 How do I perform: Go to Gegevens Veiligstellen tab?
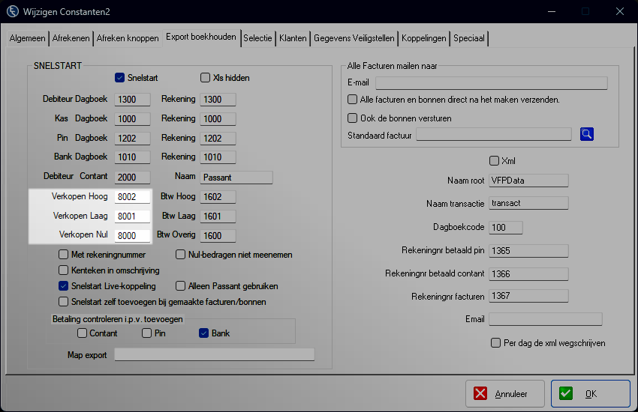tap(354, 38)
